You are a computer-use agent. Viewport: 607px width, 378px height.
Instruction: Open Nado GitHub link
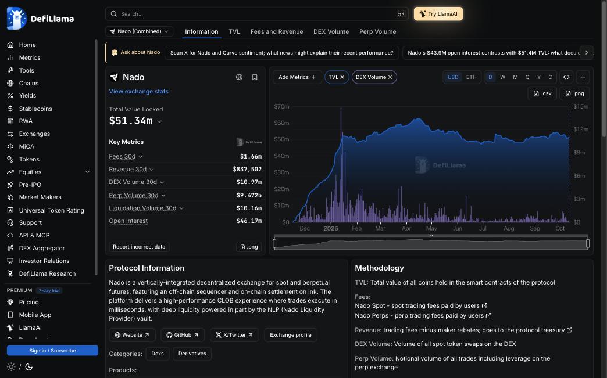coord(183,335)
